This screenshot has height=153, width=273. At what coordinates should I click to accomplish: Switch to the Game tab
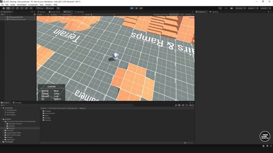pos(67,12)
